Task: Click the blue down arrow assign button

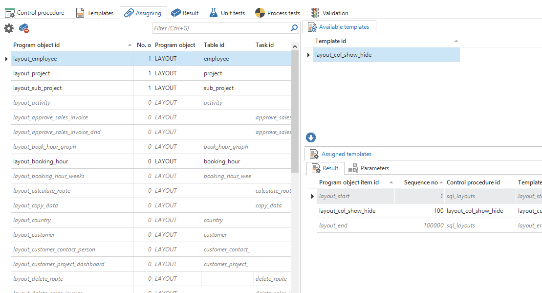Action: coord(311,138)
